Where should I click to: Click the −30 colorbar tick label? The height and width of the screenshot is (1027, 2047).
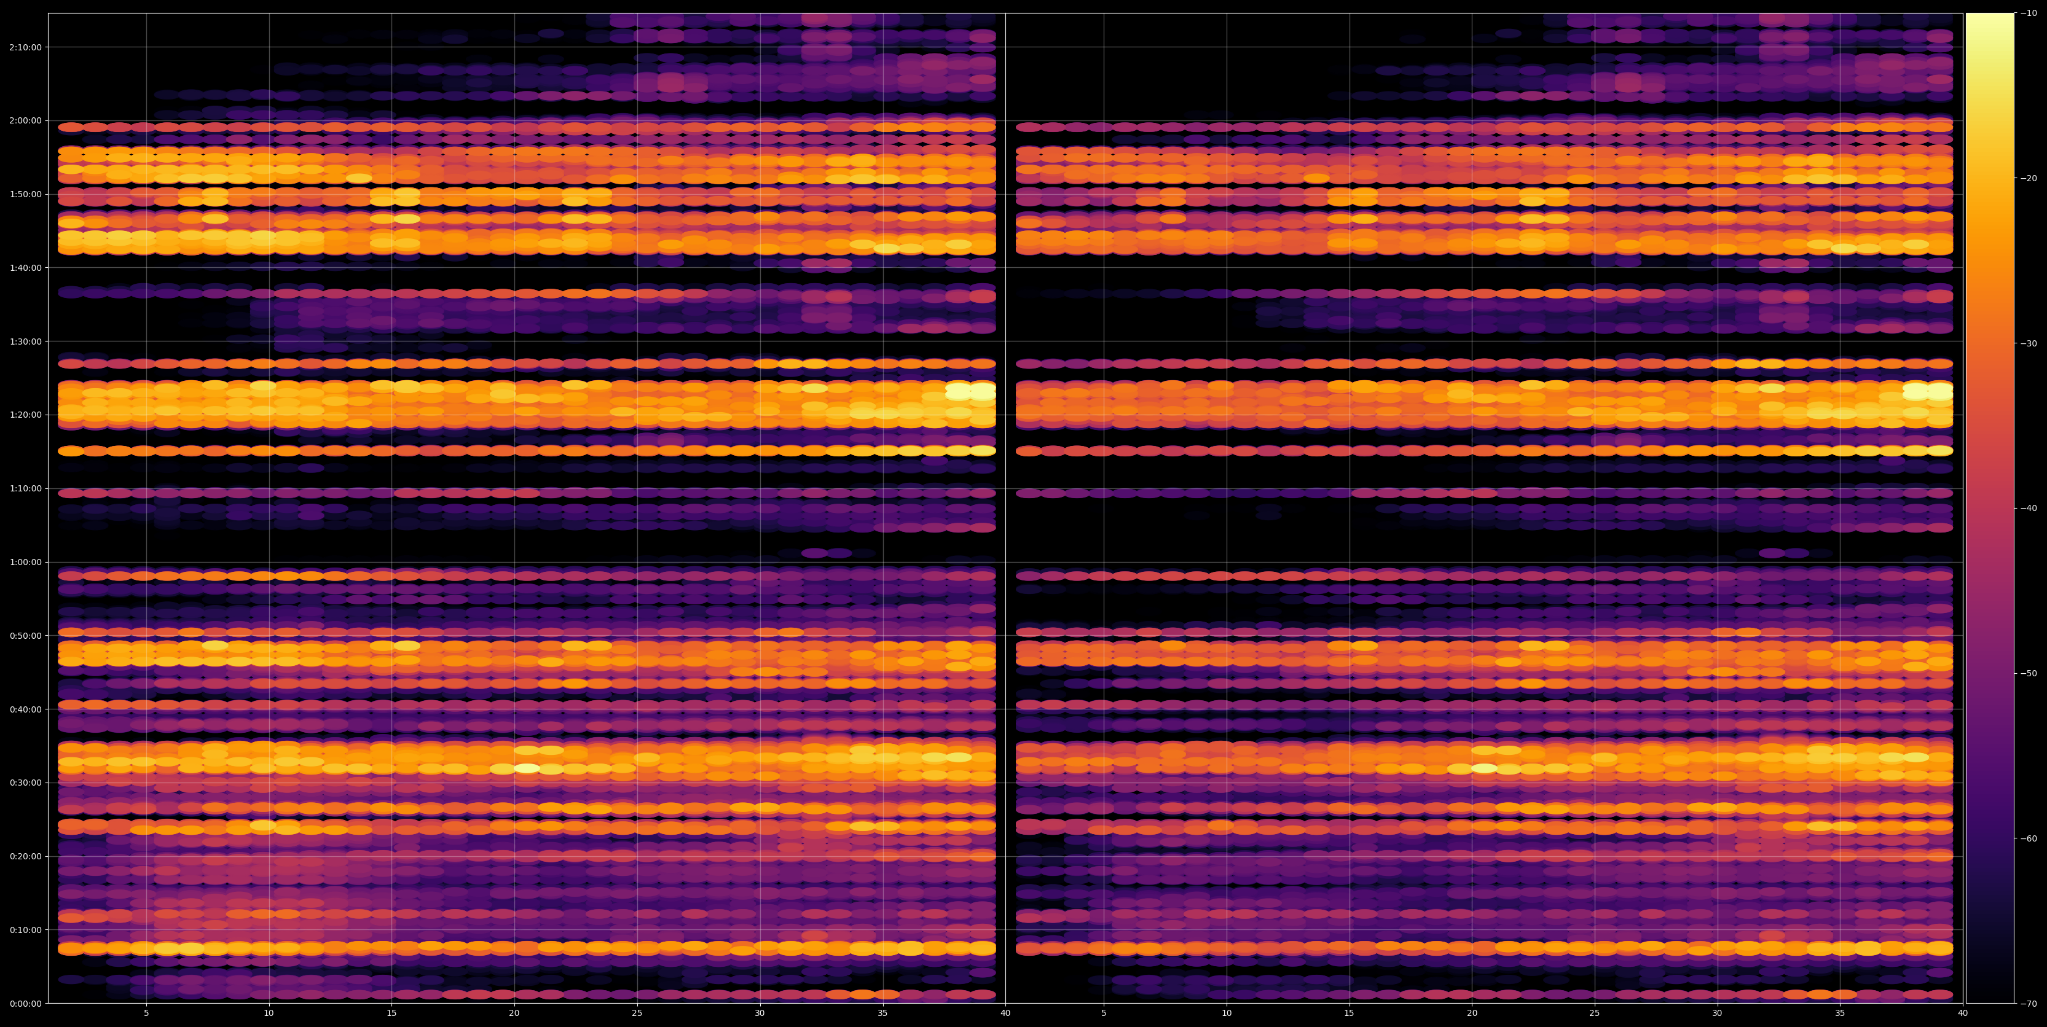2029,343
